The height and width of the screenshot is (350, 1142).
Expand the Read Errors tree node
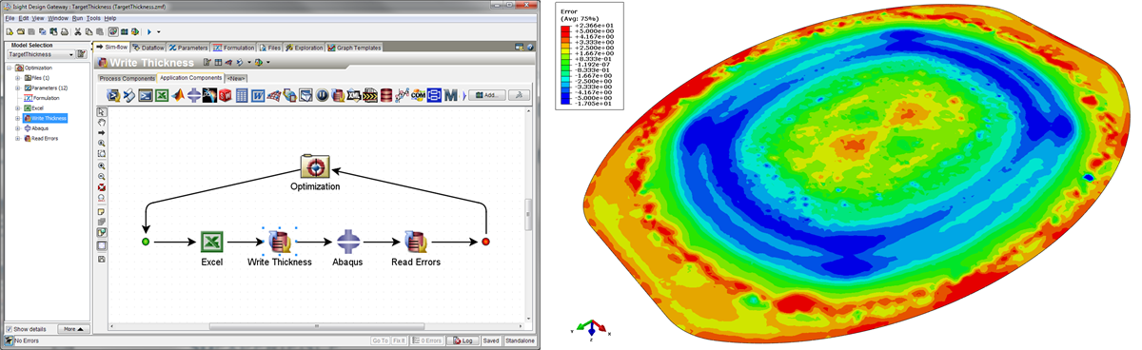tap(17, 139)
